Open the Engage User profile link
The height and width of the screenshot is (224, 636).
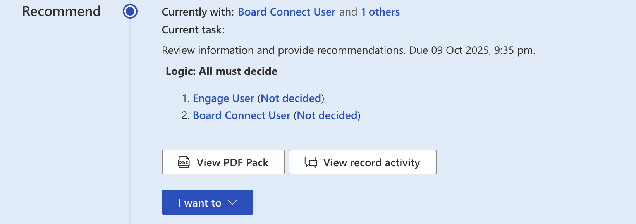click(x=223, y=98)
